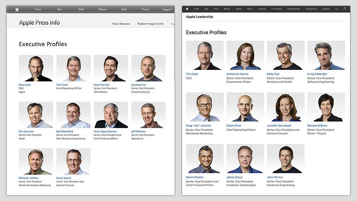Open Bruce Sewell profile link

[63, 178]
